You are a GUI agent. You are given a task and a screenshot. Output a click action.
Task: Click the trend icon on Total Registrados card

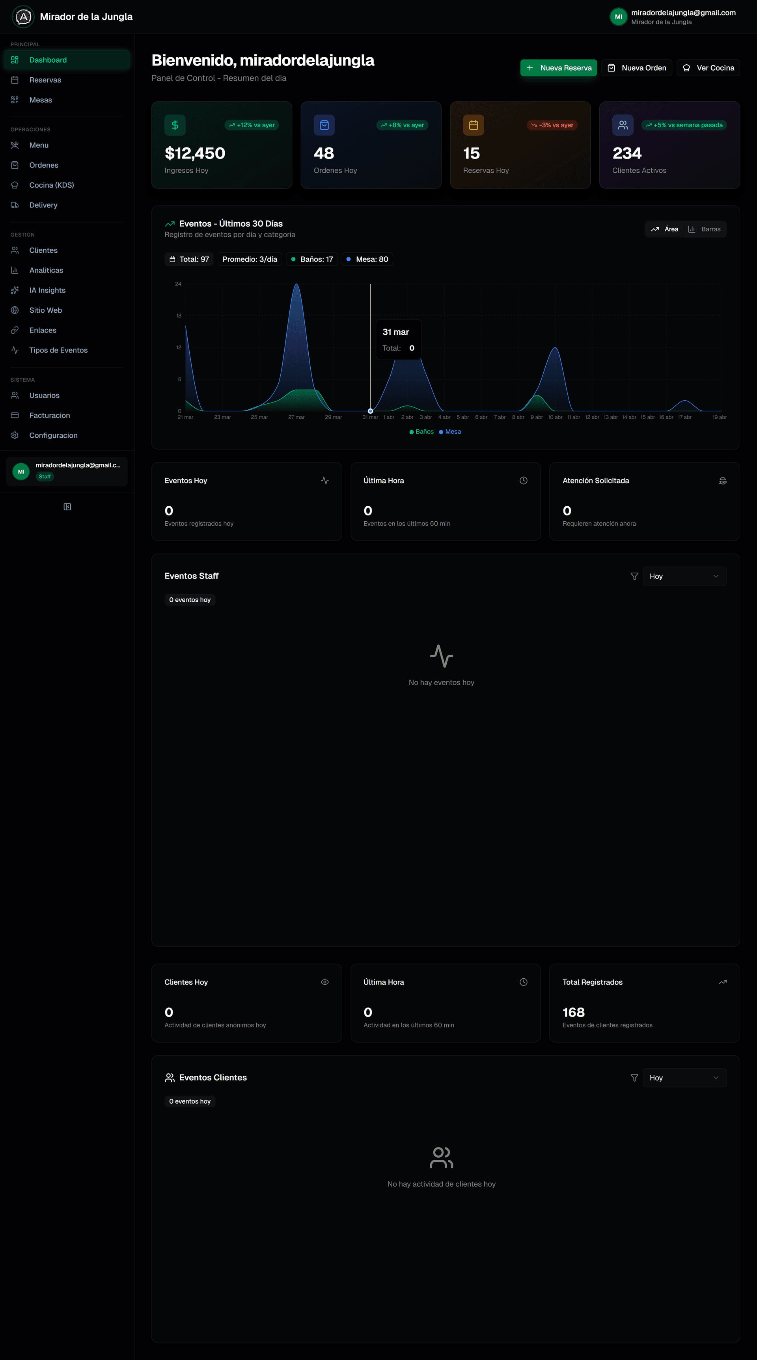coord(723,982)
